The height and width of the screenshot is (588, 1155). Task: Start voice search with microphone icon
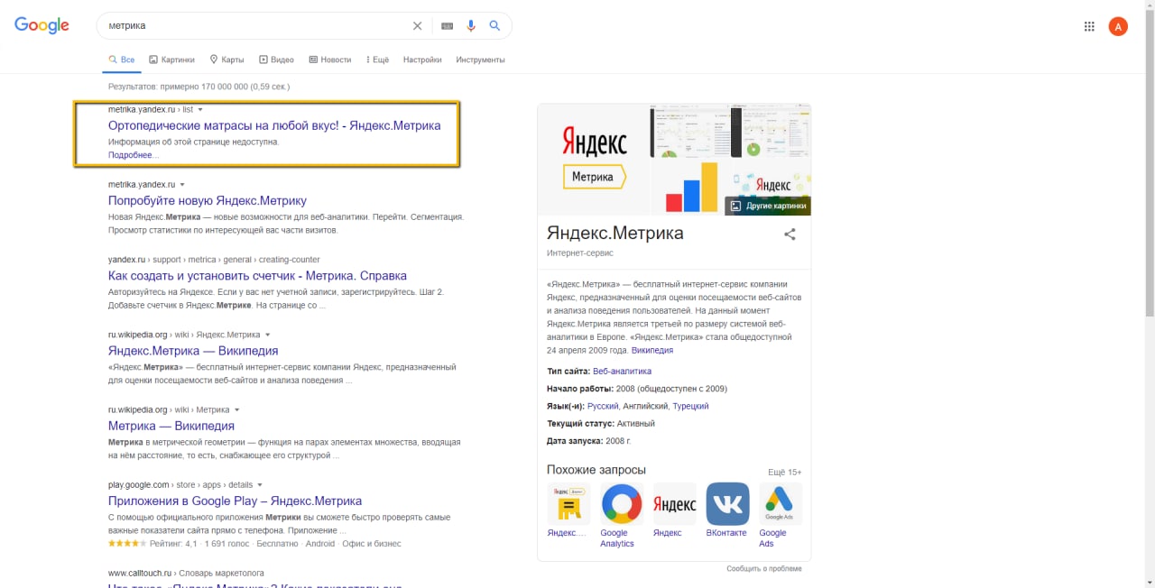pos(471,26)
